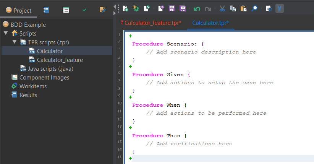Screen dimensions: 314x164
Task: Click the gear with star toolbar icon
Action: click(136, 8)
